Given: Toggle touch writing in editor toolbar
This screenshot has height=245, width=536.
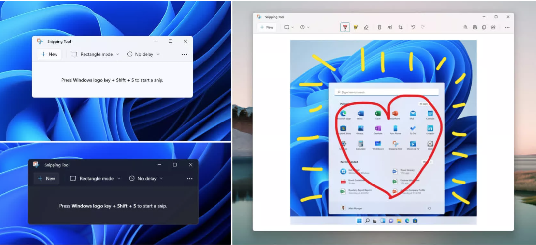Looking at the screenshot, I should (x=390, y=27).
